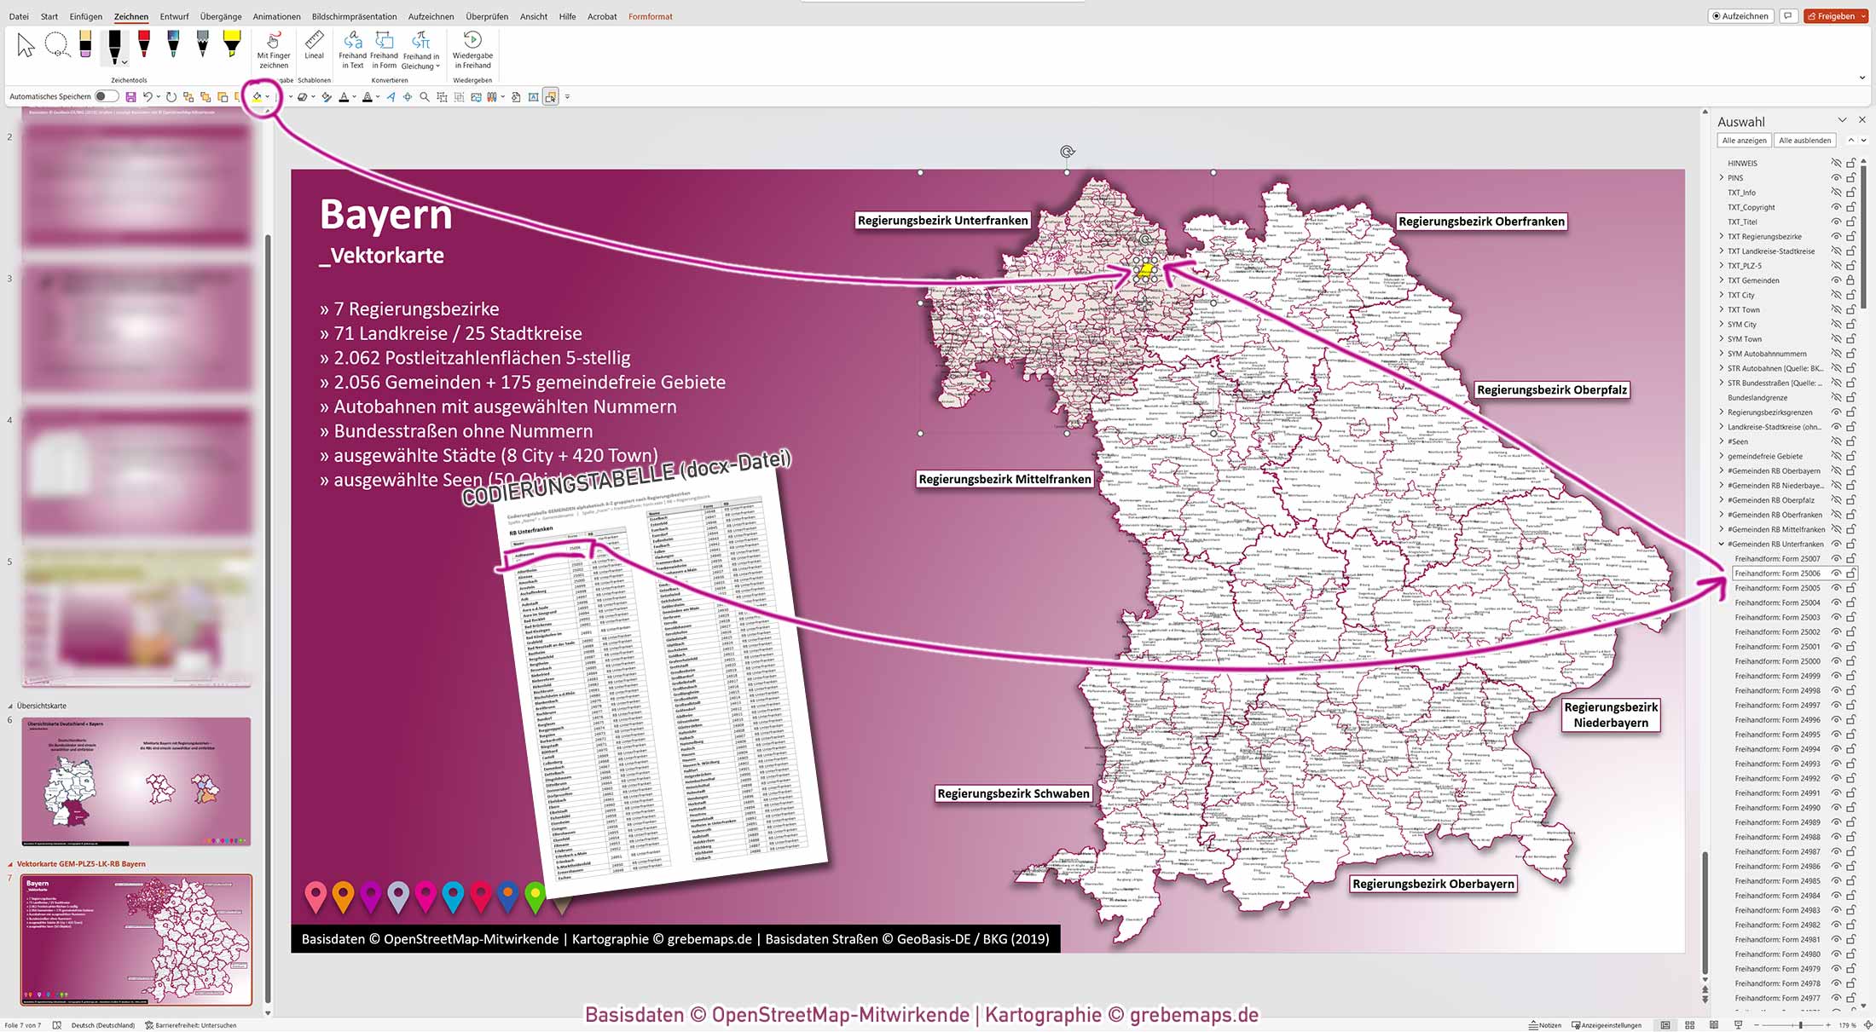Switch to the Formformat tab
The image size is (1876, 1032).
click(x=650, y=16)
